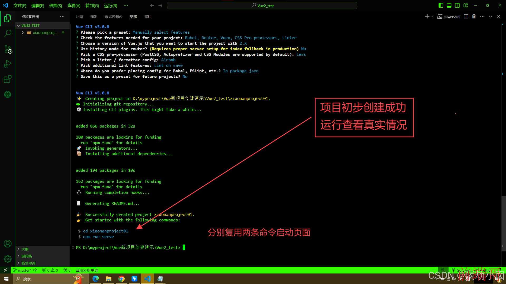Switch to the 输出 (Output) tab
The width and height of the screenshot is (506, 284).
click(94, 17)
